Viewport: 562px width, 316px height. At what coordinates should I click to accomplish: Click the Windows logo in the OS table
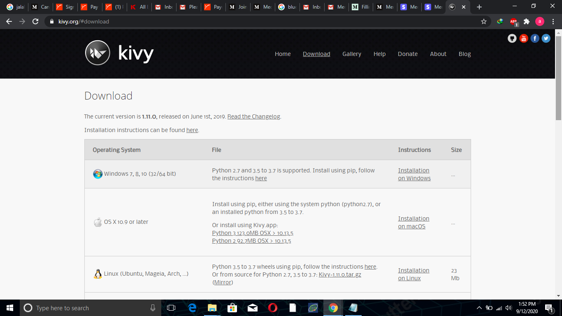98,174
